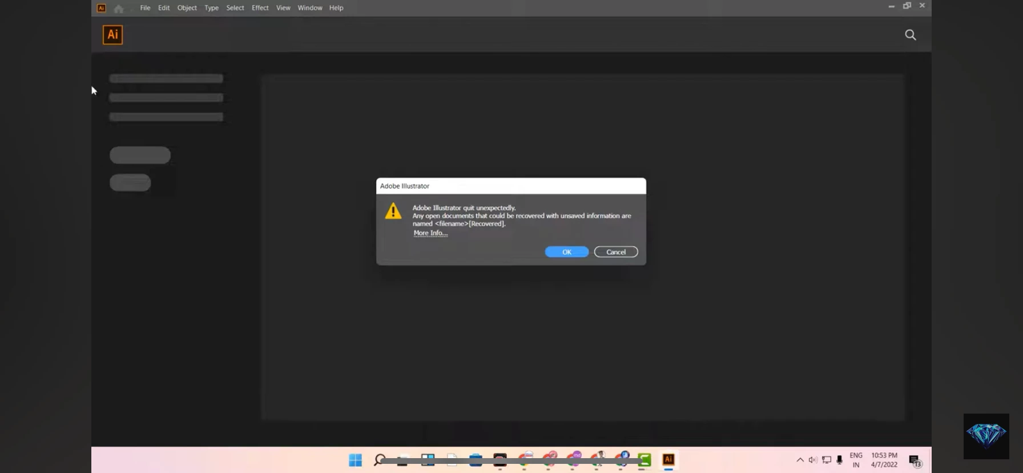This screenshot has height=473, width=1023.
Task: Open the notification center icon
Action: (915, 461)
